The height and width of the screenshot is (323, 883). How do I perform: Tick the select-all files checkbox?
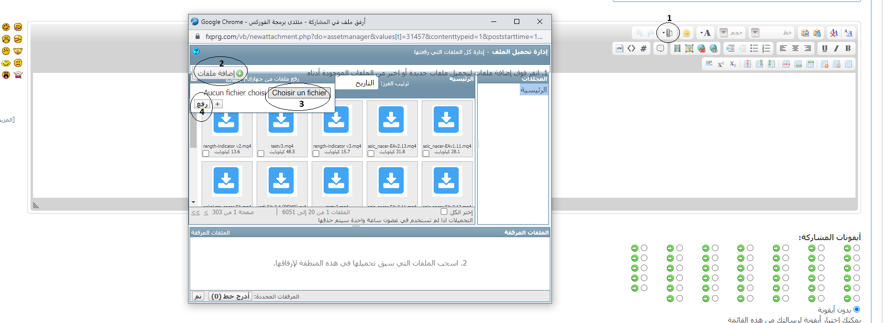(x=444, y=212)
